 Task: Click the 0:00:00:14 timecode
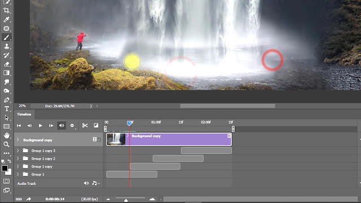click(x=55, y=199)
